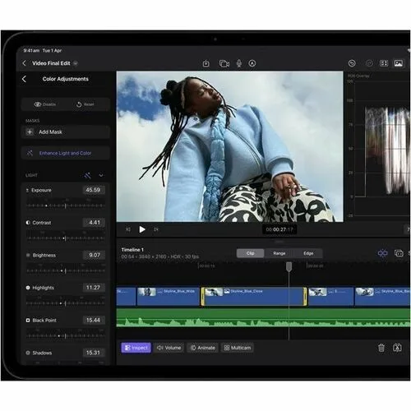Select the Skyline_Blue_Close clip
411x411 pixels.
click(254, 296)
